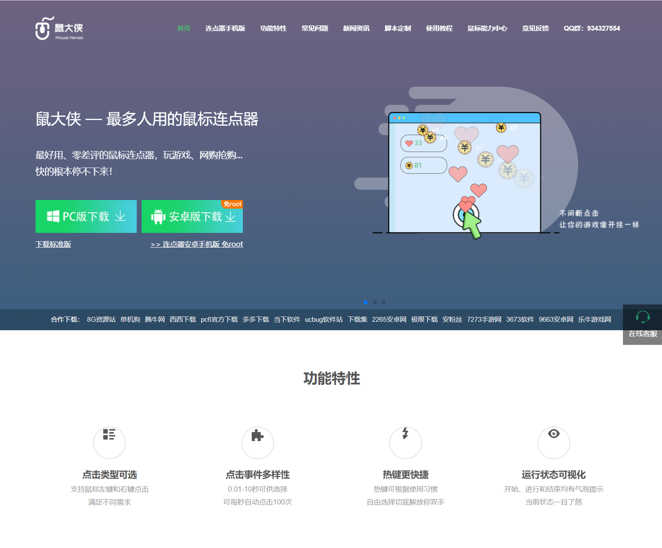Go to the 常见问题 navigation item
The height and width of the screenshot is (548, 662).
point(315,28)
